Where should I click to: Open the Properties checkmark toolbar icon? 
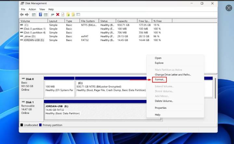[x=63, y=15]
